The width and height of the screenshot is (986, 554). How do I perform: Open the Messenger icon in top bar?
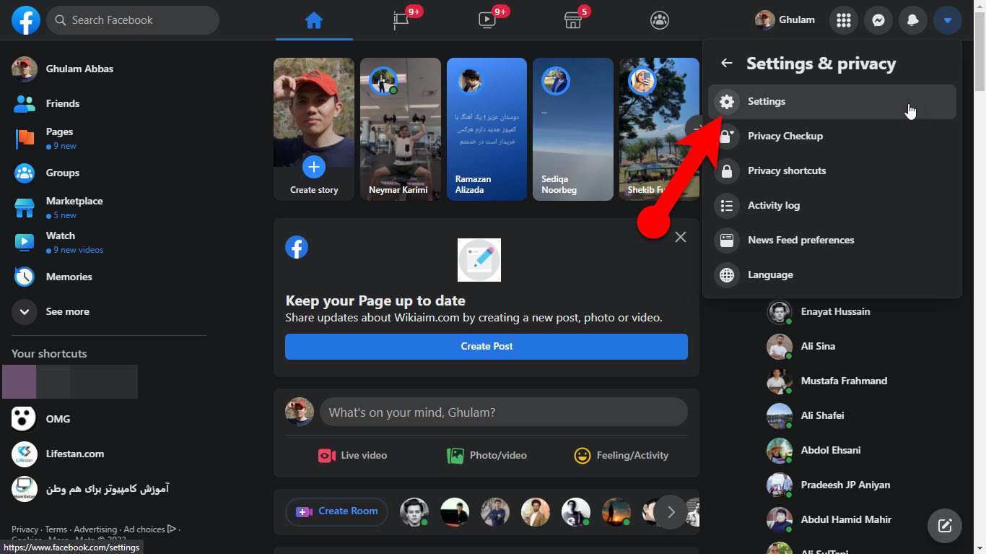878,20
